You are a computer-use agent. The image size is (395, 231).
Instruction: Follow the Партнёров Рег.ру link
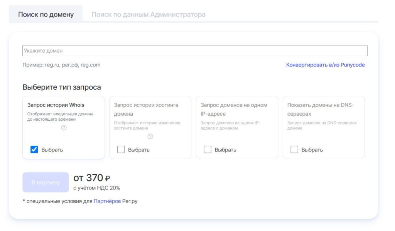pos(108,201)
